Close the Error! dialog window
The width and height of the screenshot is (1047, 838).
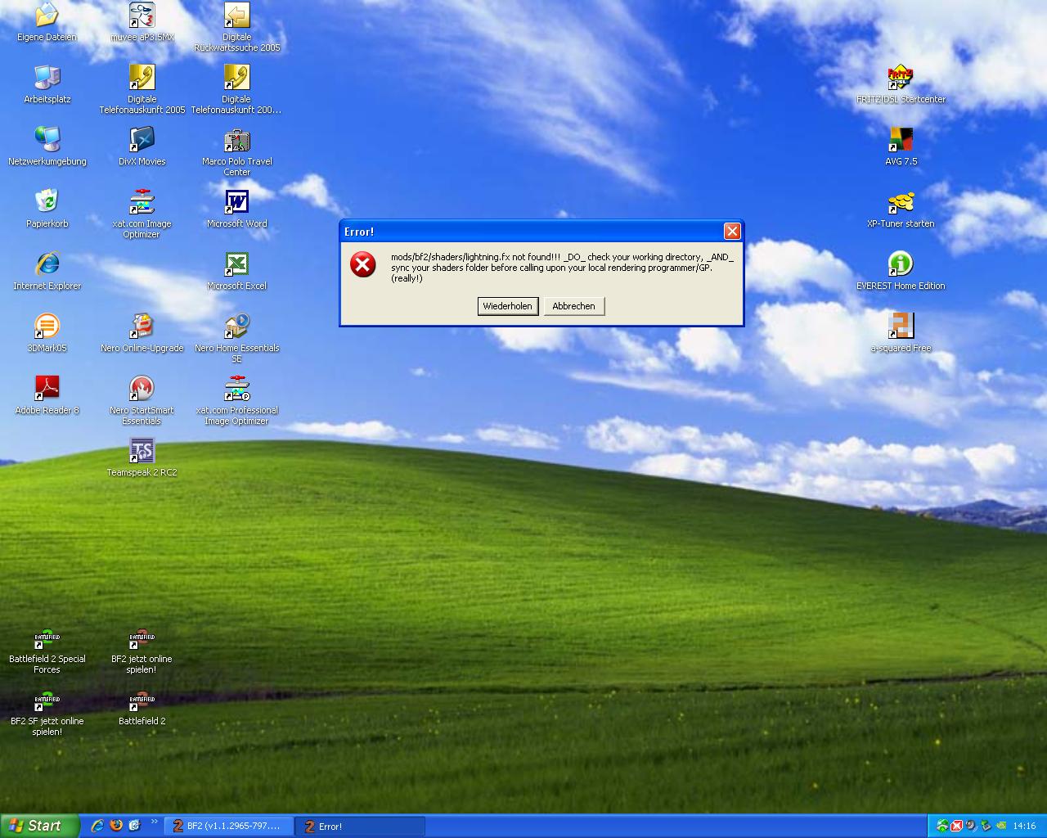[x=732, y=232]
